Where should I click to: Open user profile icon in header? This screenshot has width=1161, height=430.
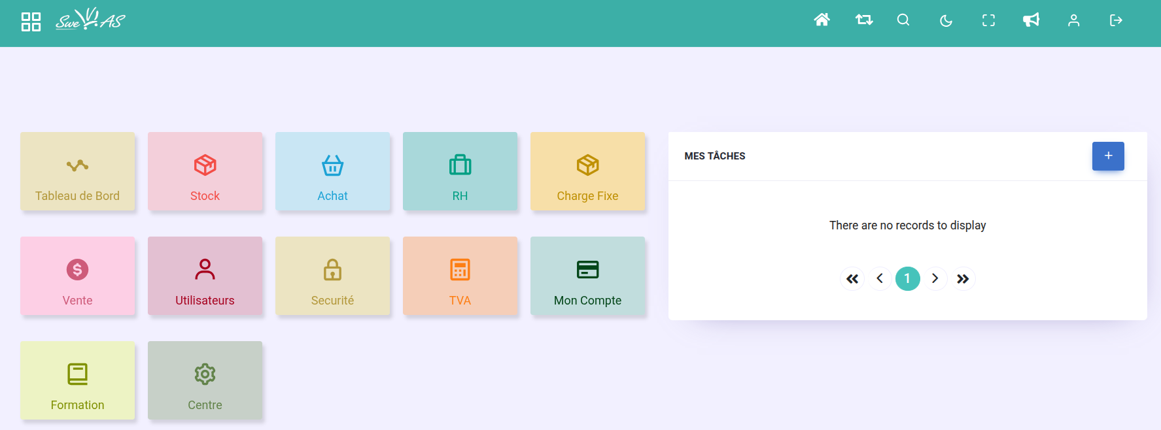(x=1073, y=21)
